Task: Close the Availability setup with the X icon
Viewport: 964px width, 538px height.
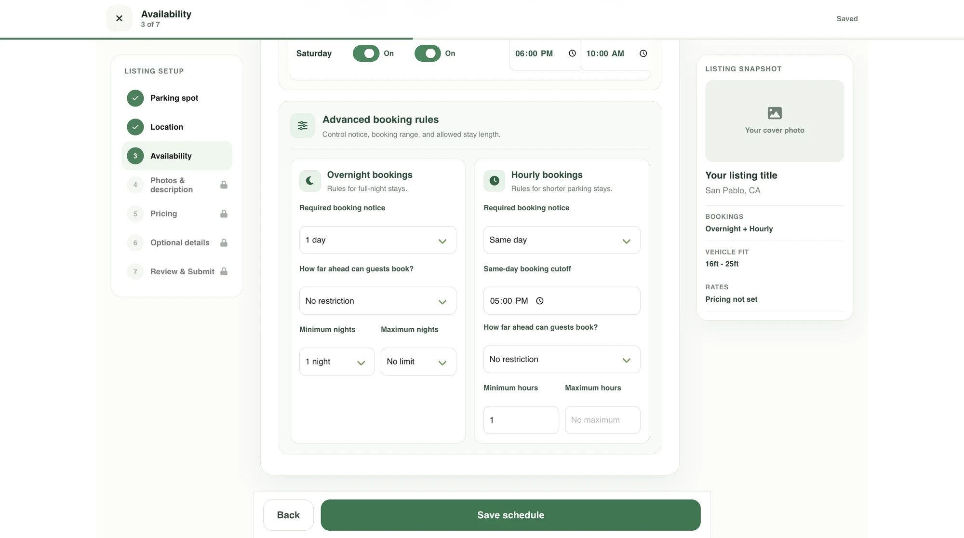Action: pos(119,18)
